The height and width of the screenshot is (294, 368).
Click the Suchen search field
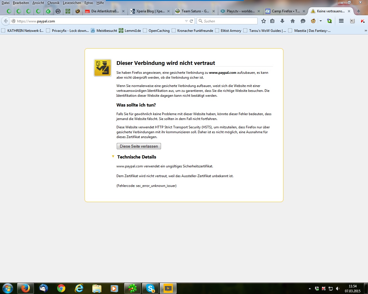[227, 21]
